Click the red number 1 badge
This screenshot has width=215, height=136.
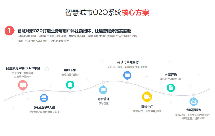tap(9, 31)
